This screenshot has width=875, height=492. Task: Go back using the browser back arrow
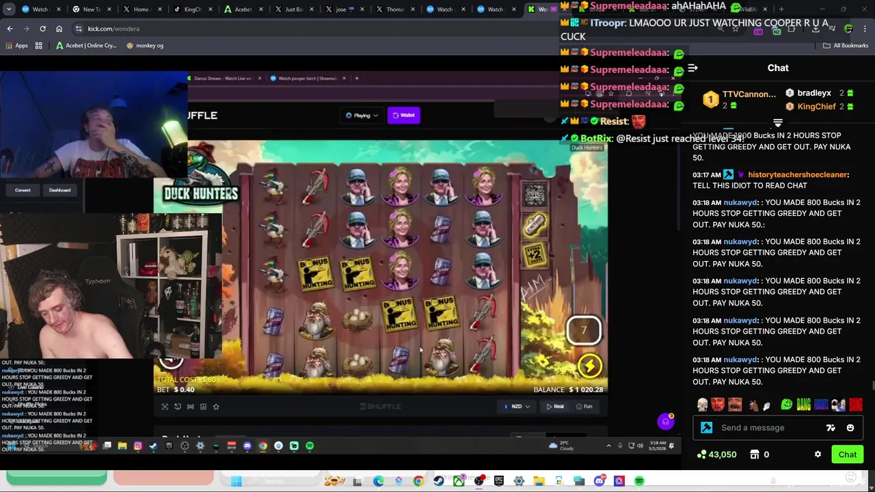[10, 29]
